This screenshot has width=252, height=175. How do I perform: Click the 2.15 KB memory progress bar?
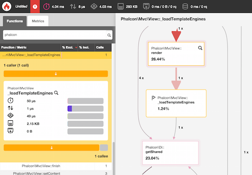[x=85, y=124]
